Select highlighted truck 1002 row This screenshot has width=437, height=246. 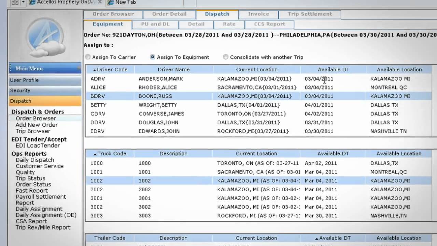(x=259, y=181)
